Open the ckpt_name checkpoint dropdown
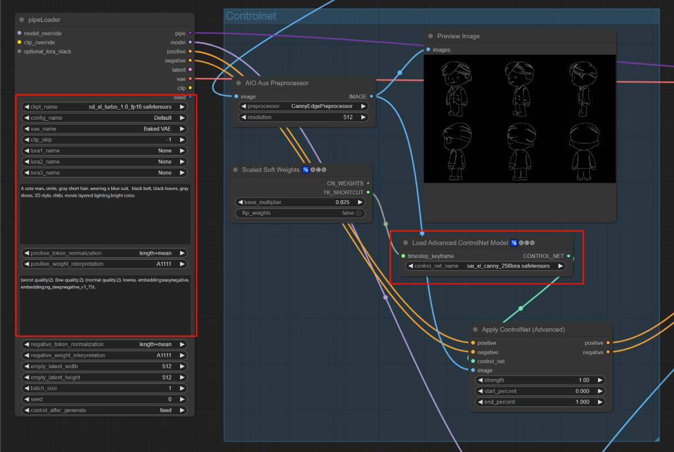 click(104, 107)
